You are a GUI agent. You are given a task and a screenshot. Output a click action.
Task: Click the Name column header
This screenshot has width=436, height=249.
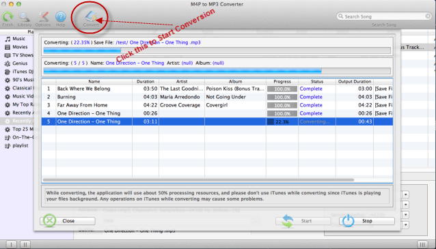[x=94, y=81]
